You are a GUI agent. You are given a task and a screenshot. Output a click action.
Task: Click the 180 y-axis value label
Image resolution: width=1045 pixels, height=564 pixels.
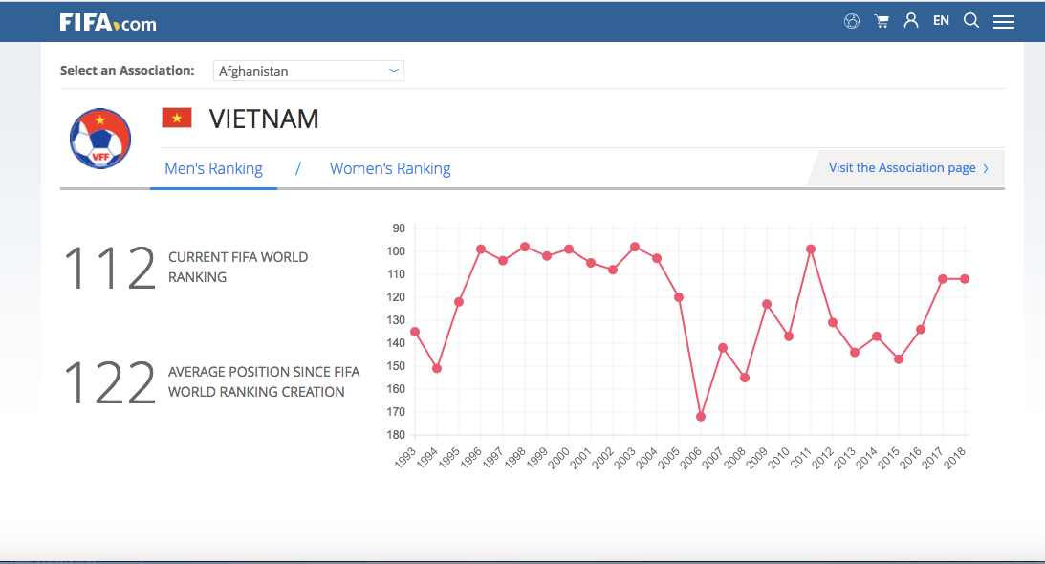click(396, 435)
